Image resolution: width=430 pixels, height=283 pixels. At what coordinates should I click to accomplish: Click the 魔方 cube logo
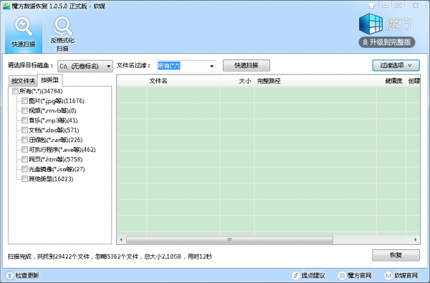[371, 24]
